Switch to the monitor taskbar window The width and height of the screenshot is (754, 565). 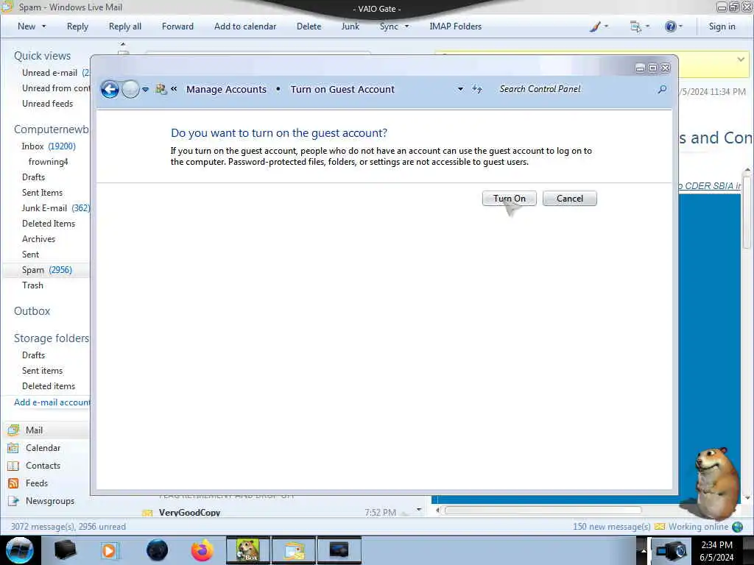(339, 550)
